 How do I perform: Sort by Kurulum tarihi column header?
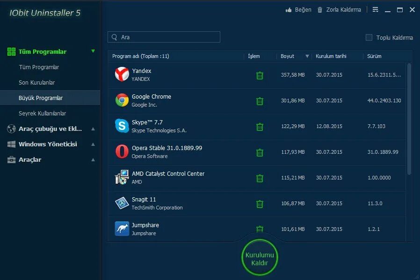[331, 56]
